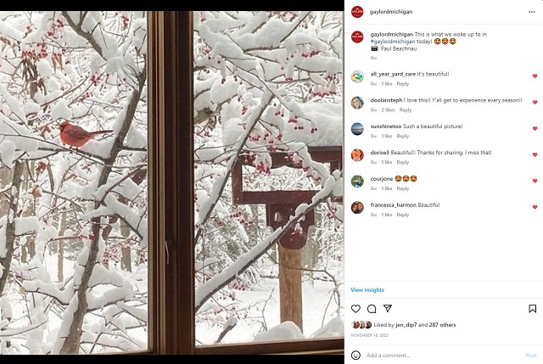The image size is (543, 364).
Task: Open doolansteph's profile picture
Action: pyautogui.click(x=357, y=103)
